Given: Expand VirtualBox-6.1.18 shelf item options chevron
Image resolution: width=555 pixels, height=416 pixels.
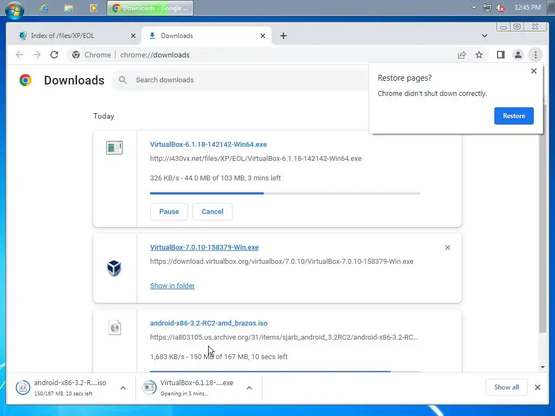Looking at the screenshot, I should click(x=249, y=388).
